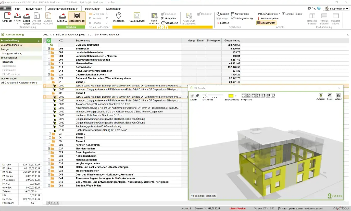Viewport: 351px width, 211px height.
Task: Open the application file menu button
Action: (6, 8)
